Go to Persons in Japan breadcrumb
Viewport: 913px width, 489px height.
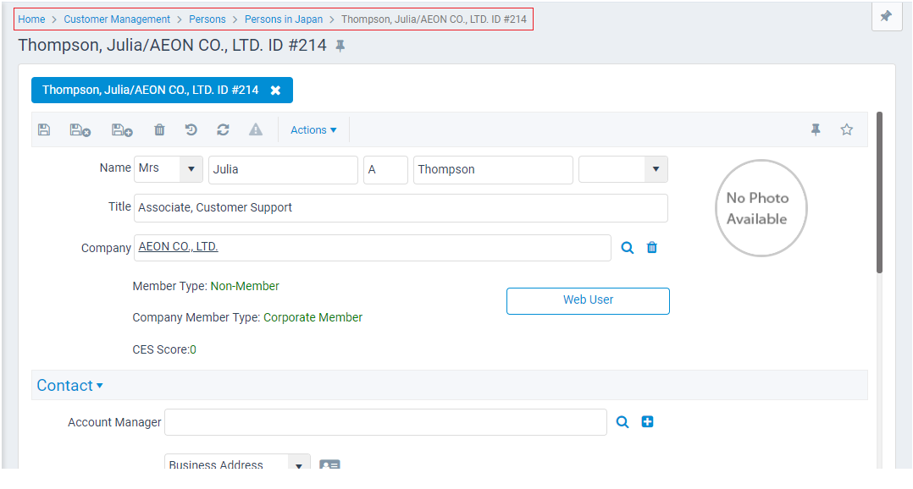pyautogui.click(x=284, y=19)
